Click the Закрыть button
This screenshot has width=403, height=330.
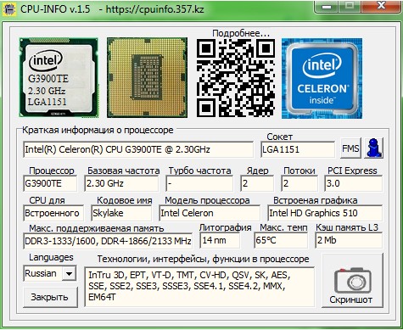pyautogui.click(x=50, y=297)
